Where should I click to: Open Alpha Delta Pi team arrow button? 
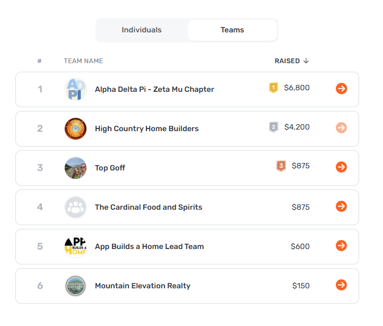(341, 89)
